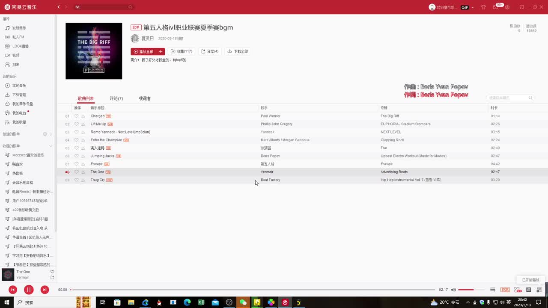Open the messages mail icon
The height and width of the screenshot is (308, 548).
coord(495,7)
